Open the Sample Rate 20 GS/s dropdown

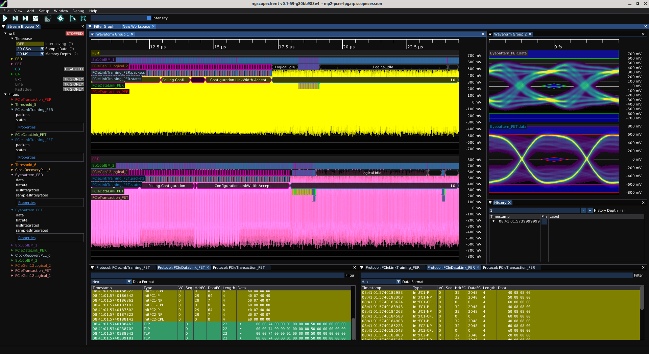click(x=30, y=49)
